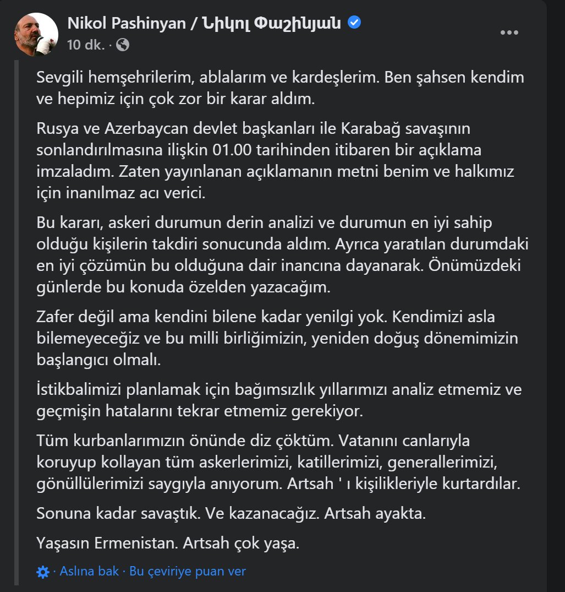
Task: Open translation settings gear icon
Action: (x=42, y=572)
